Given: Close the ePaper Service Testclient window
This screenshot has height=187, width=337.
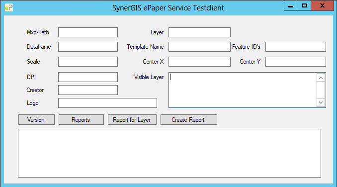Looking at the screenshot, I should pos(322,5).
